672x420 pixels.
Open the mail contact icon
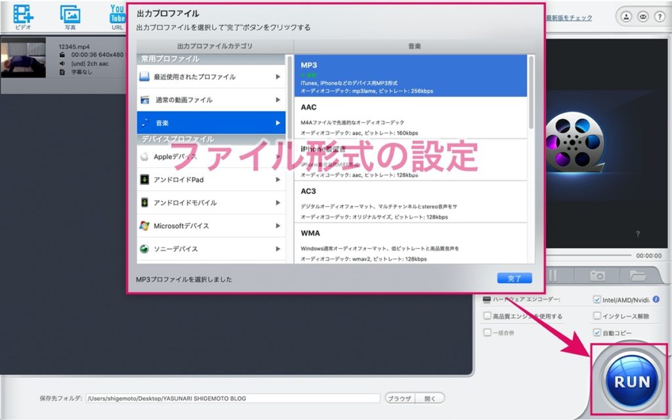[x=643, y=16]
